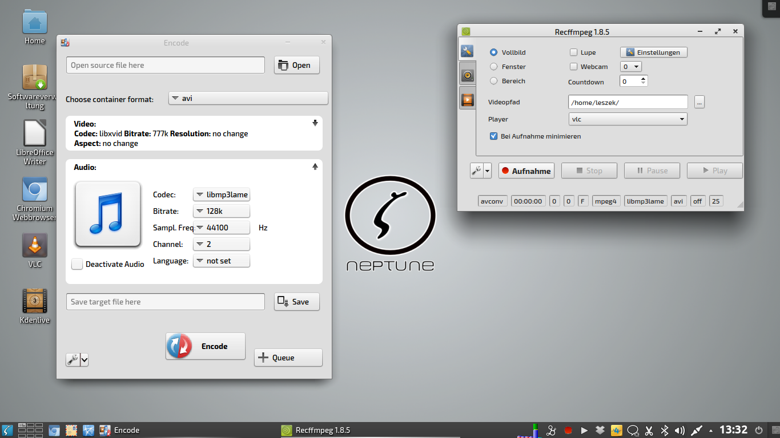The image size is (780, 438).
Task: Click the wrench tool icon in Encode window
Action: [x=73, y=359]
